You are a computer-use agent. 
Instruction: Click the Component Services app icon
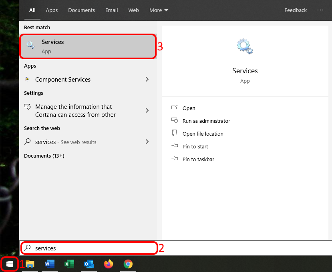click(x=27, y=79)
